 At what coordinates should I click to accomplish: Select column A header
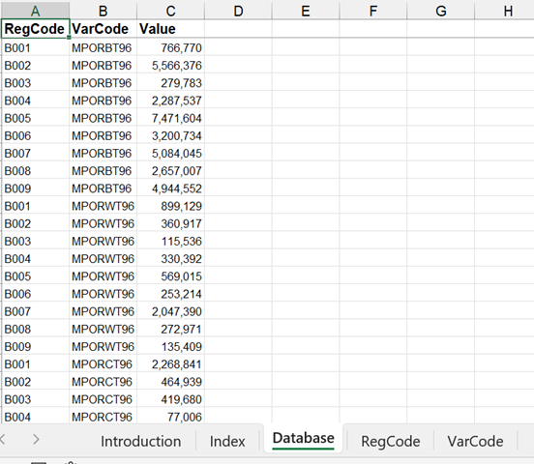(x=35, y=11)
